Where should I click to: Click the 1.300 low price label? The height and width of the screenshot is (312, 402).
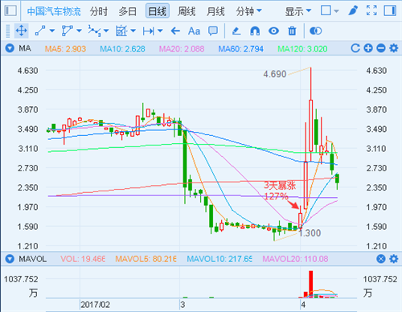pyautogui.click(x=310, y=233)
